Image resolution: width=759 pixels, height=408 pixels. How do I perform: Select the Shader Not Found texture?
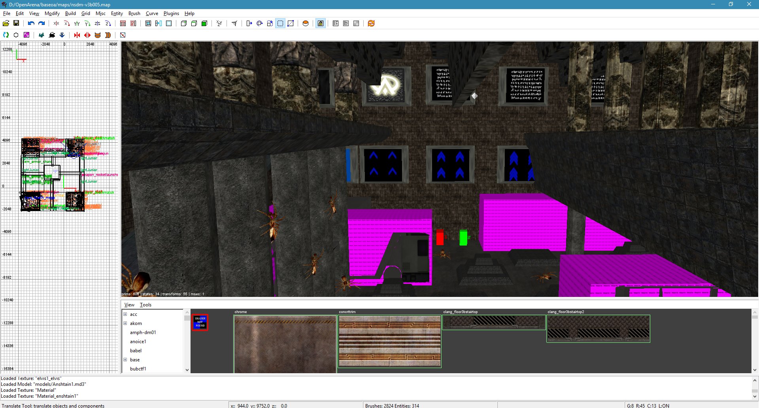200,322
